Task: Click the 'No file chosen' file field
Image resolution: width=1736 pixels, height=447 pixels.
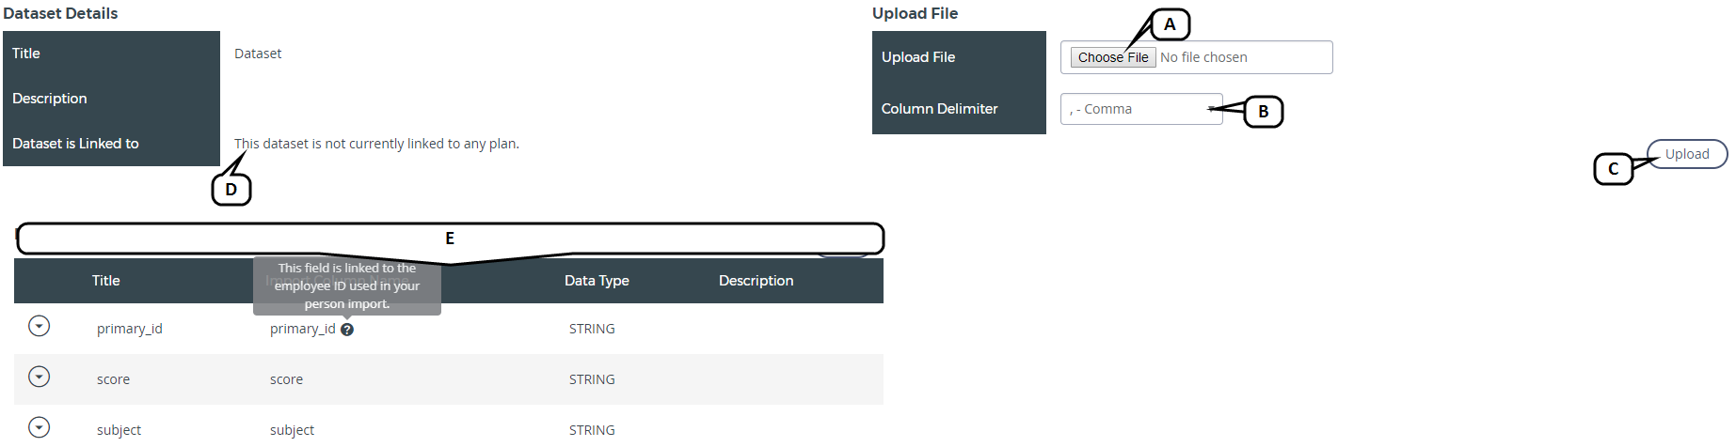Action: [x=1203, y=57]
